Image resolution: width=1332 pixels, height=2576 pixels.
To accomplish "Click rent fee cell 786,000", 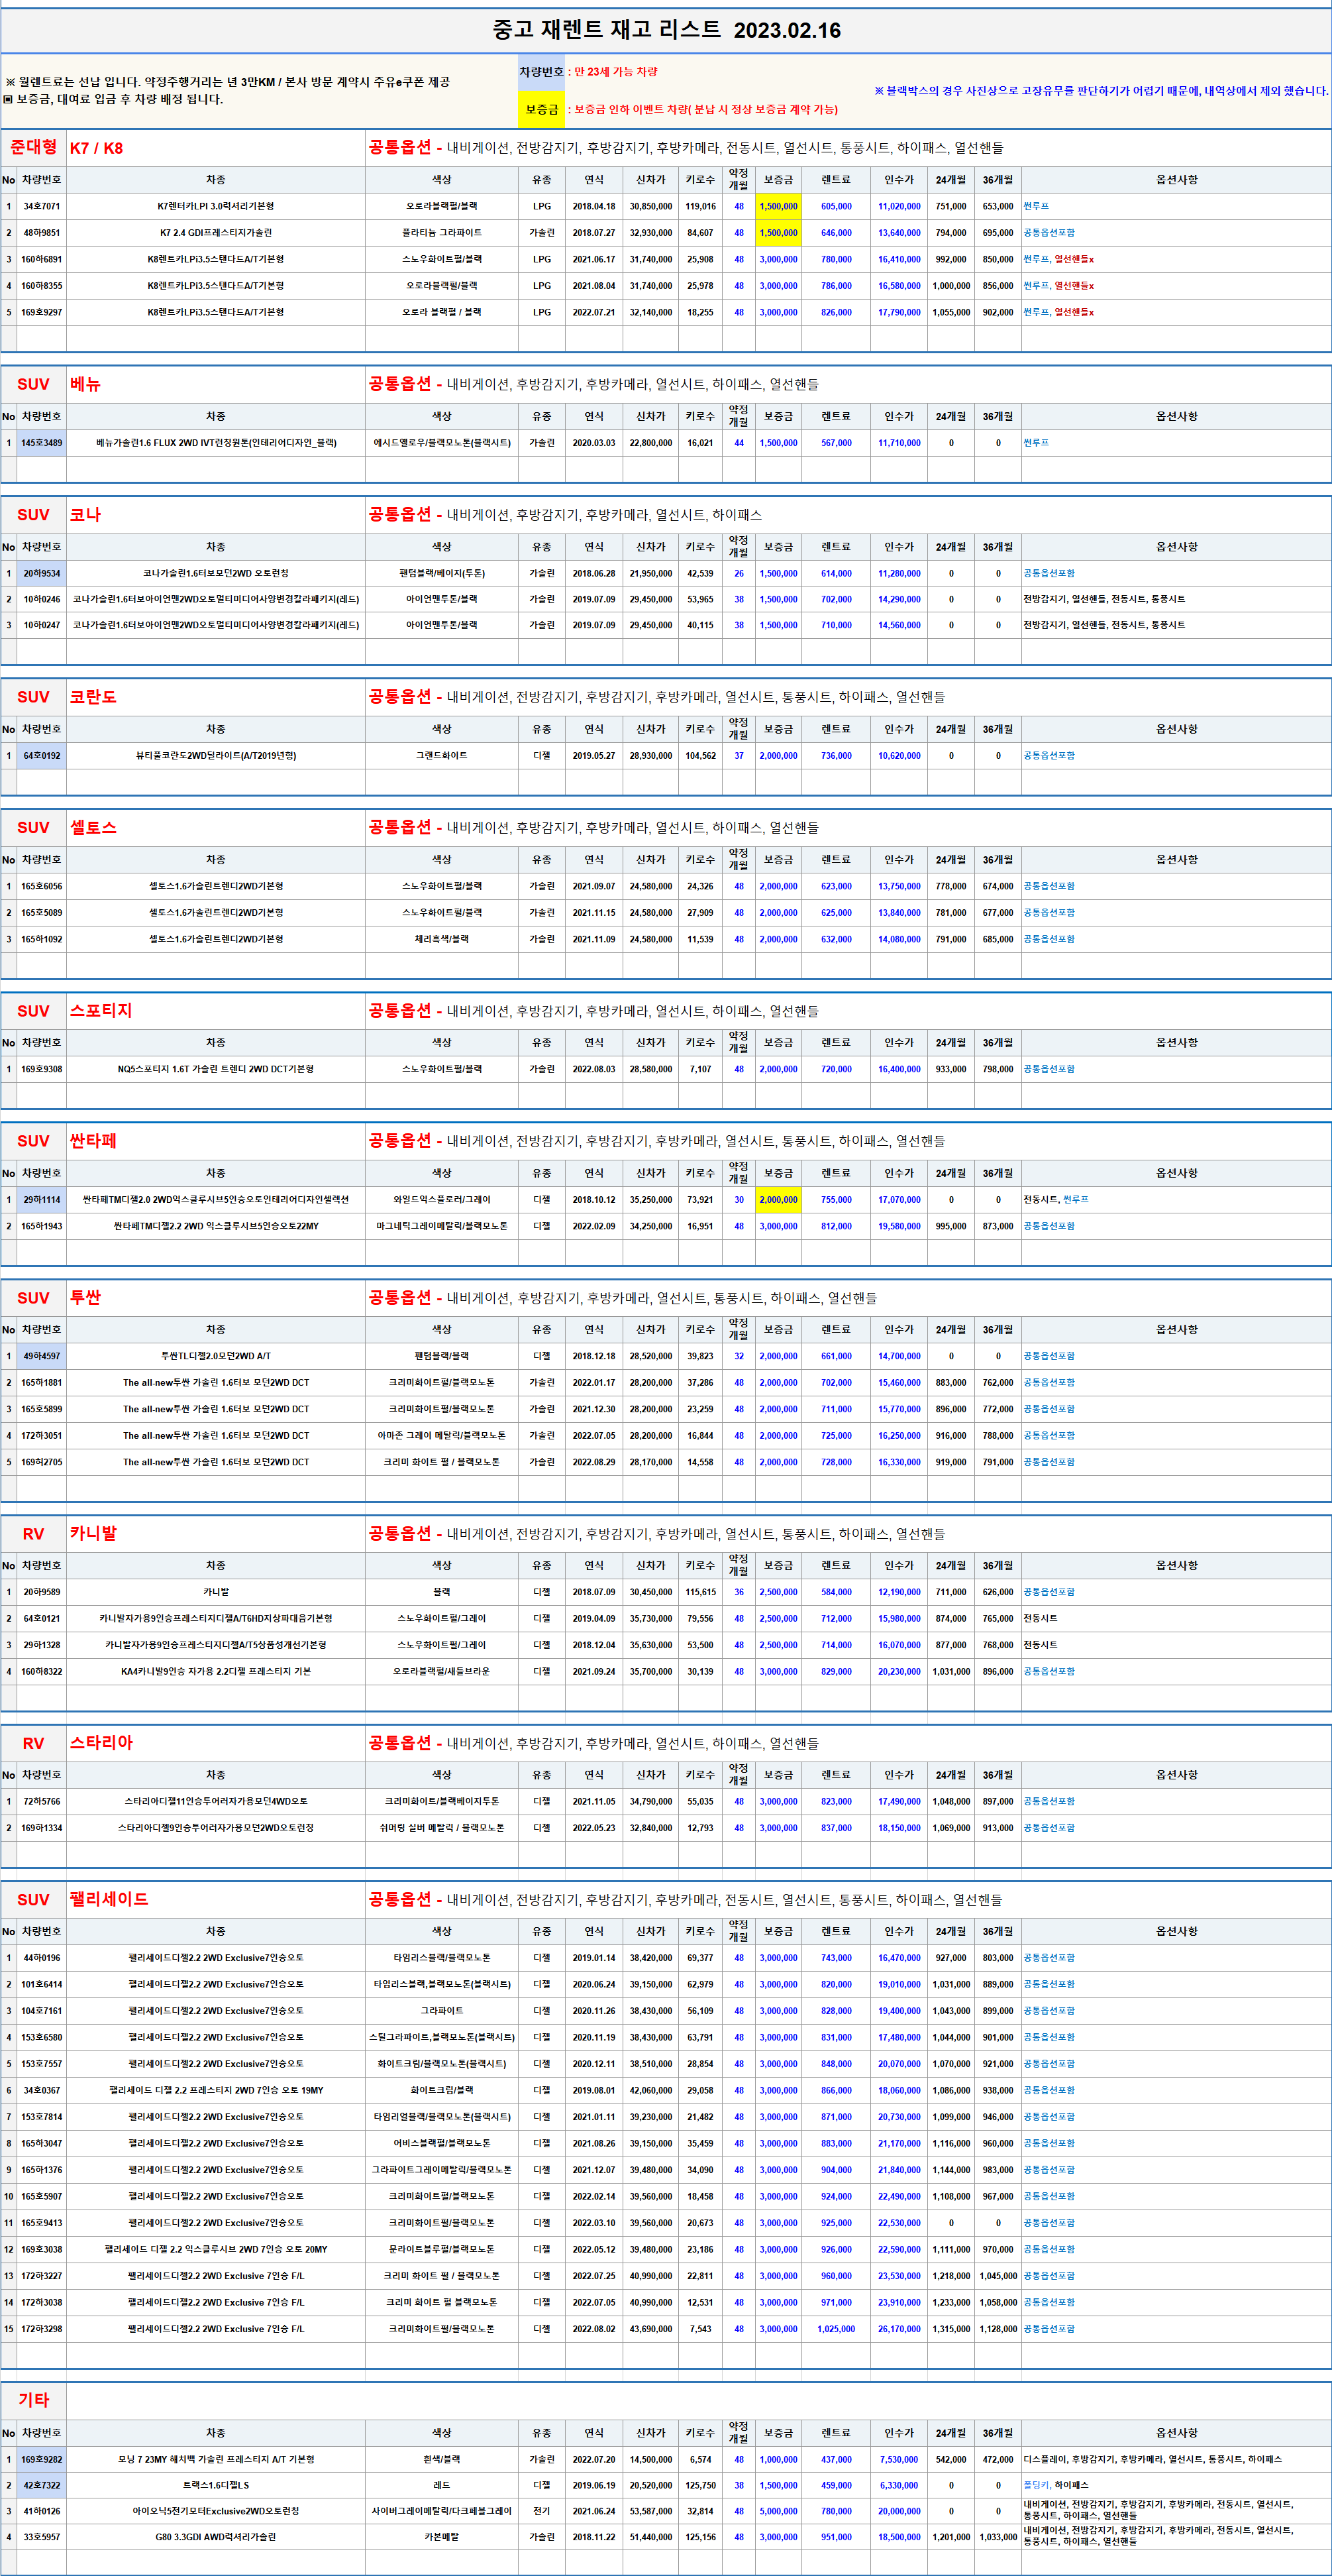I will click(x=837, y=286).
